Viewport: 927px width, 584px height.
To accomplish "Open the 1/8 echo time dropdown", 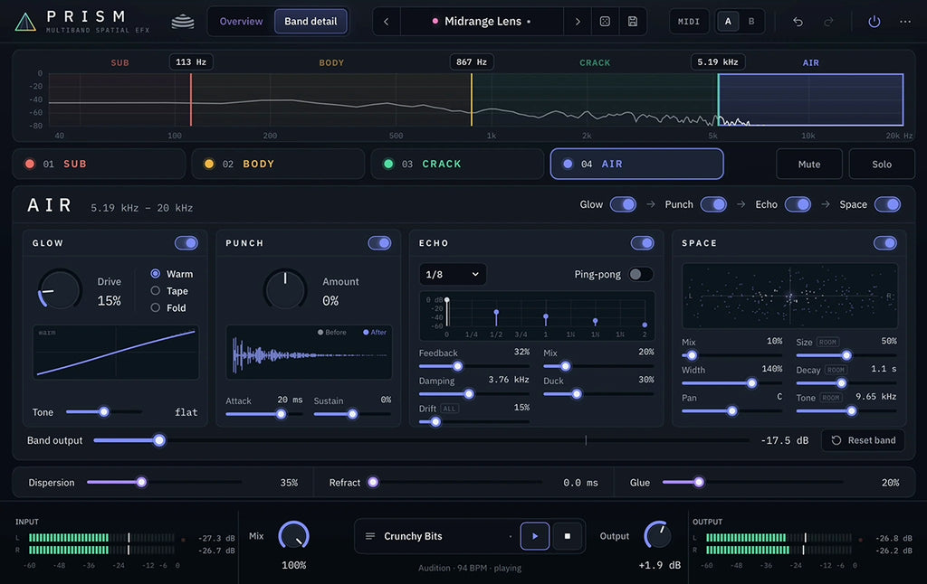I will click(453, 274).
